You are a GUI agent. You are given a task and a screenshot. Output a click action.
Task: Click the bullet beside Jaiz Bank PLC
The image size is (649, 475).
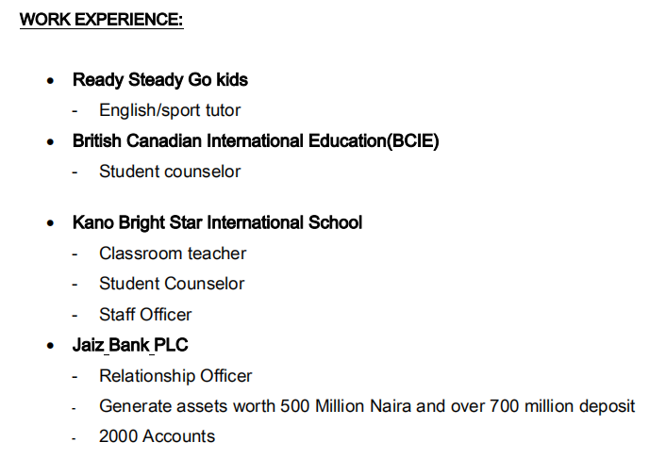(x=51, y=347)
